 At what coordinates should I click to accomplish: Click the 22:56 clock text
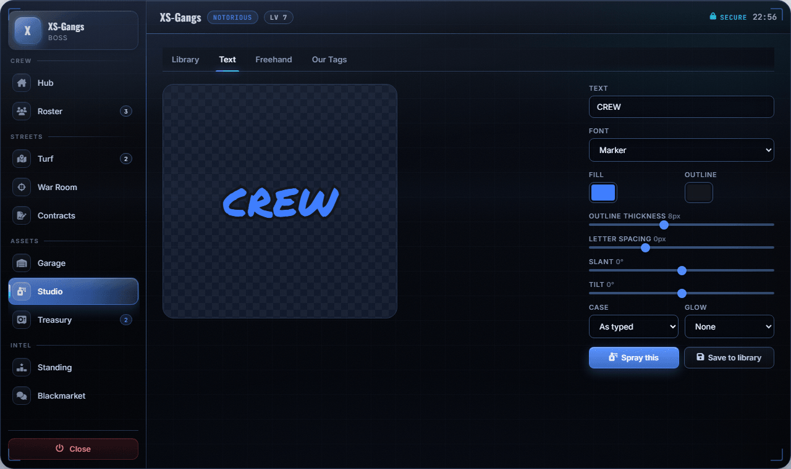pyautogui.click(x=764, y=17)
